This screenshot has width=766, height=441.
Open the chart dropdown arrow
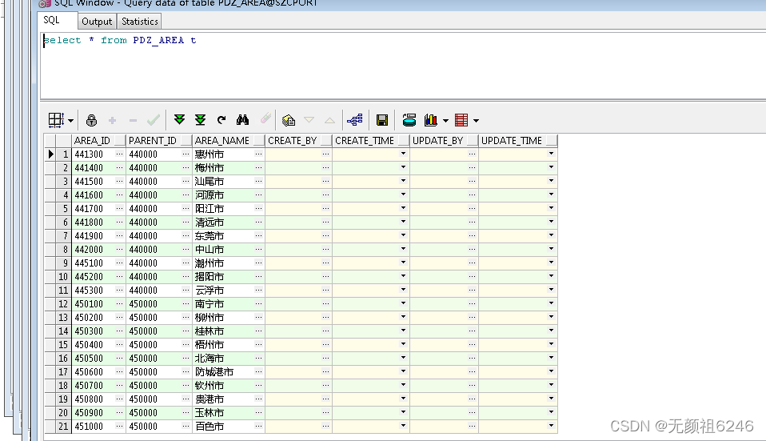coord(445,120)
